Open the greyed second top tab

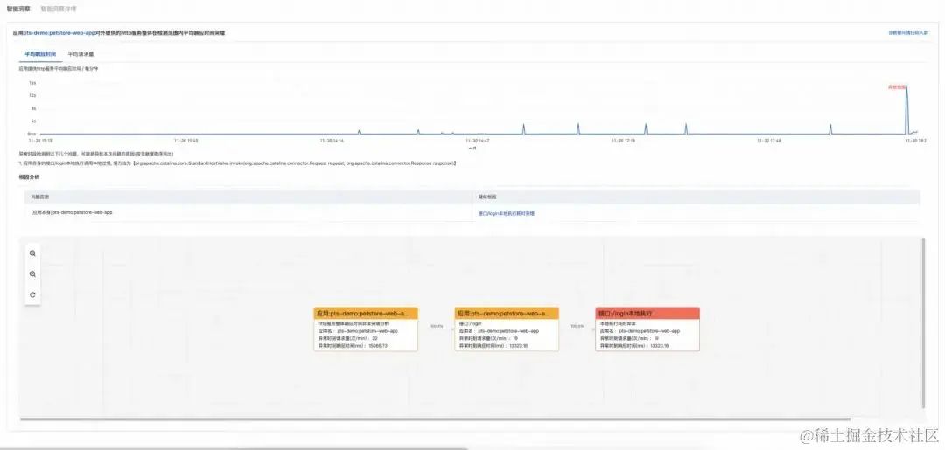(59, 9)
